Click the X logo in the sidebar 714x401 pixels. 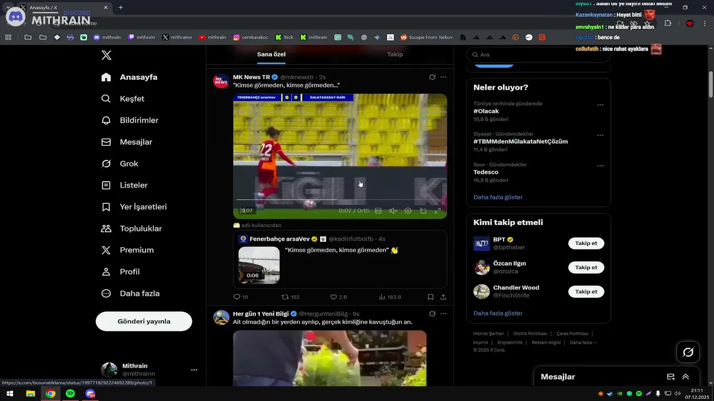(107, 55)
